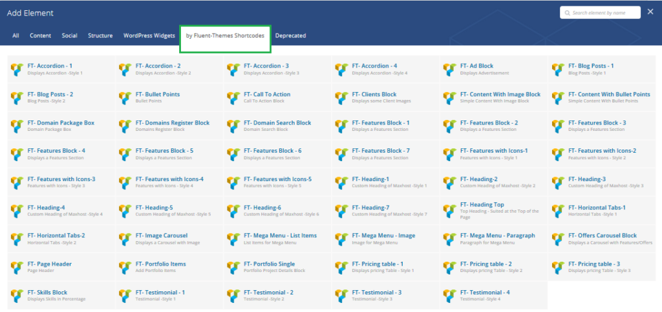This screenshot has width=662, height=312.
Task: Click the FT- Domain Search Block icon
Action: [x=233, y=126]
